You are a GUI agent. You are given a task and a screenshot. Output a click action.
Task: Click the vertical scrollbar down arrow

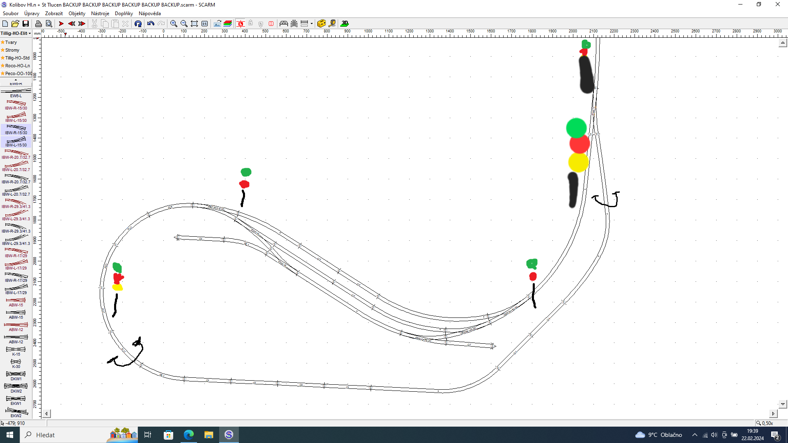(782, 404)
